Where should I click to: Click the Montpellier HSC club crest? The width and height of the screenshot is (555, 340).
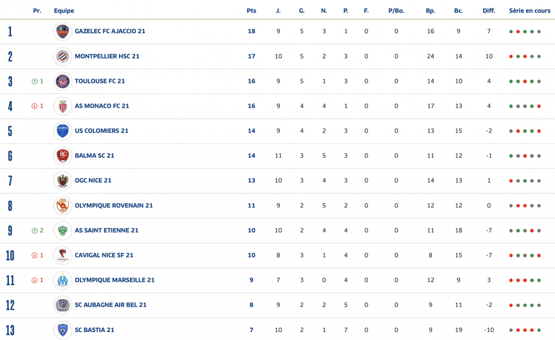[x=63, y=56]
